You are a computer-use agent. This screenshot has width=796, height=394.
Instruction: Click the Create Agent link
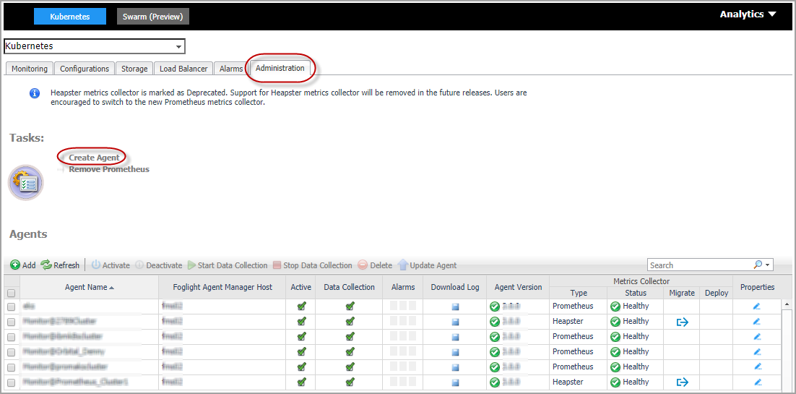(94, 158)
